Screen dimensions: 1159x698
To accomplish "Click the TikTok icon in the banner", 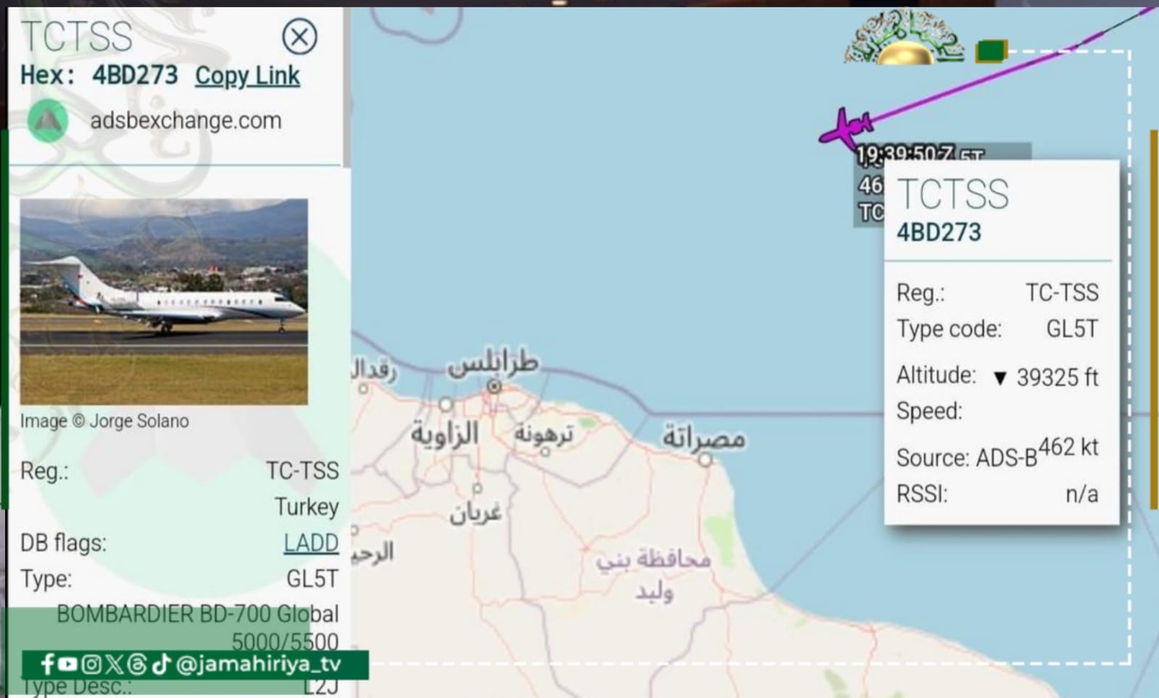I will click(162, 664).
